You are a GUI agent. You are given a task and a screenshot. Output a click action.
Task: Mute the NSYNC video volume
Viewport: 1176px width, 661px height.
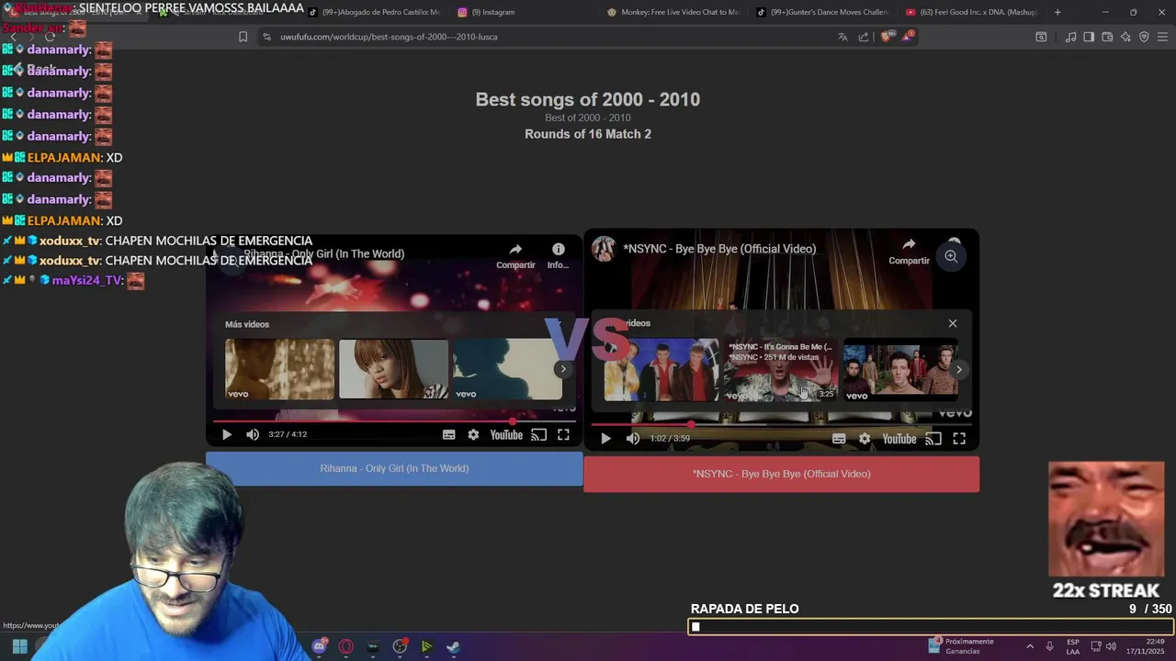tap(632, 439)
